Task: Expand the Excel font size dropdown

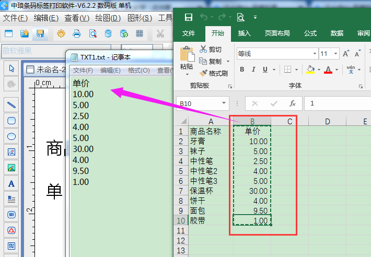Action: coord(334,54)
